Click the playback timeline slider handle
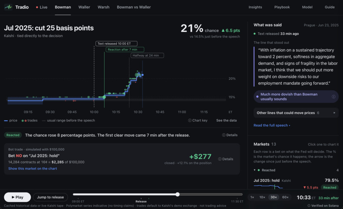343x209 pixels. 177,195
